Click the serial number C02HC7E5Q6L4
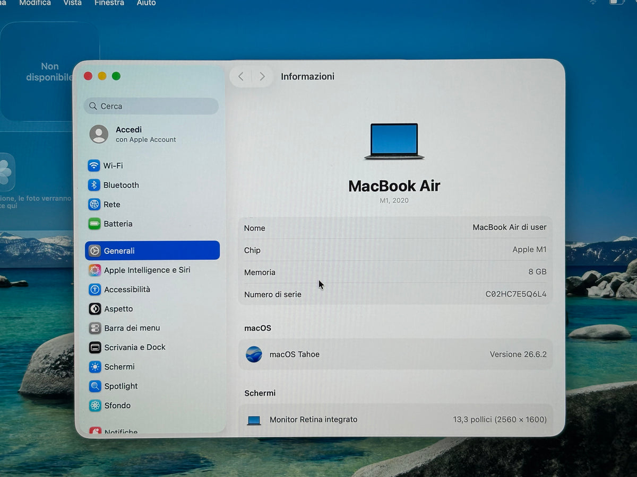Image resolution: width=637 pixels, height=477 pixels. (516, 294)
